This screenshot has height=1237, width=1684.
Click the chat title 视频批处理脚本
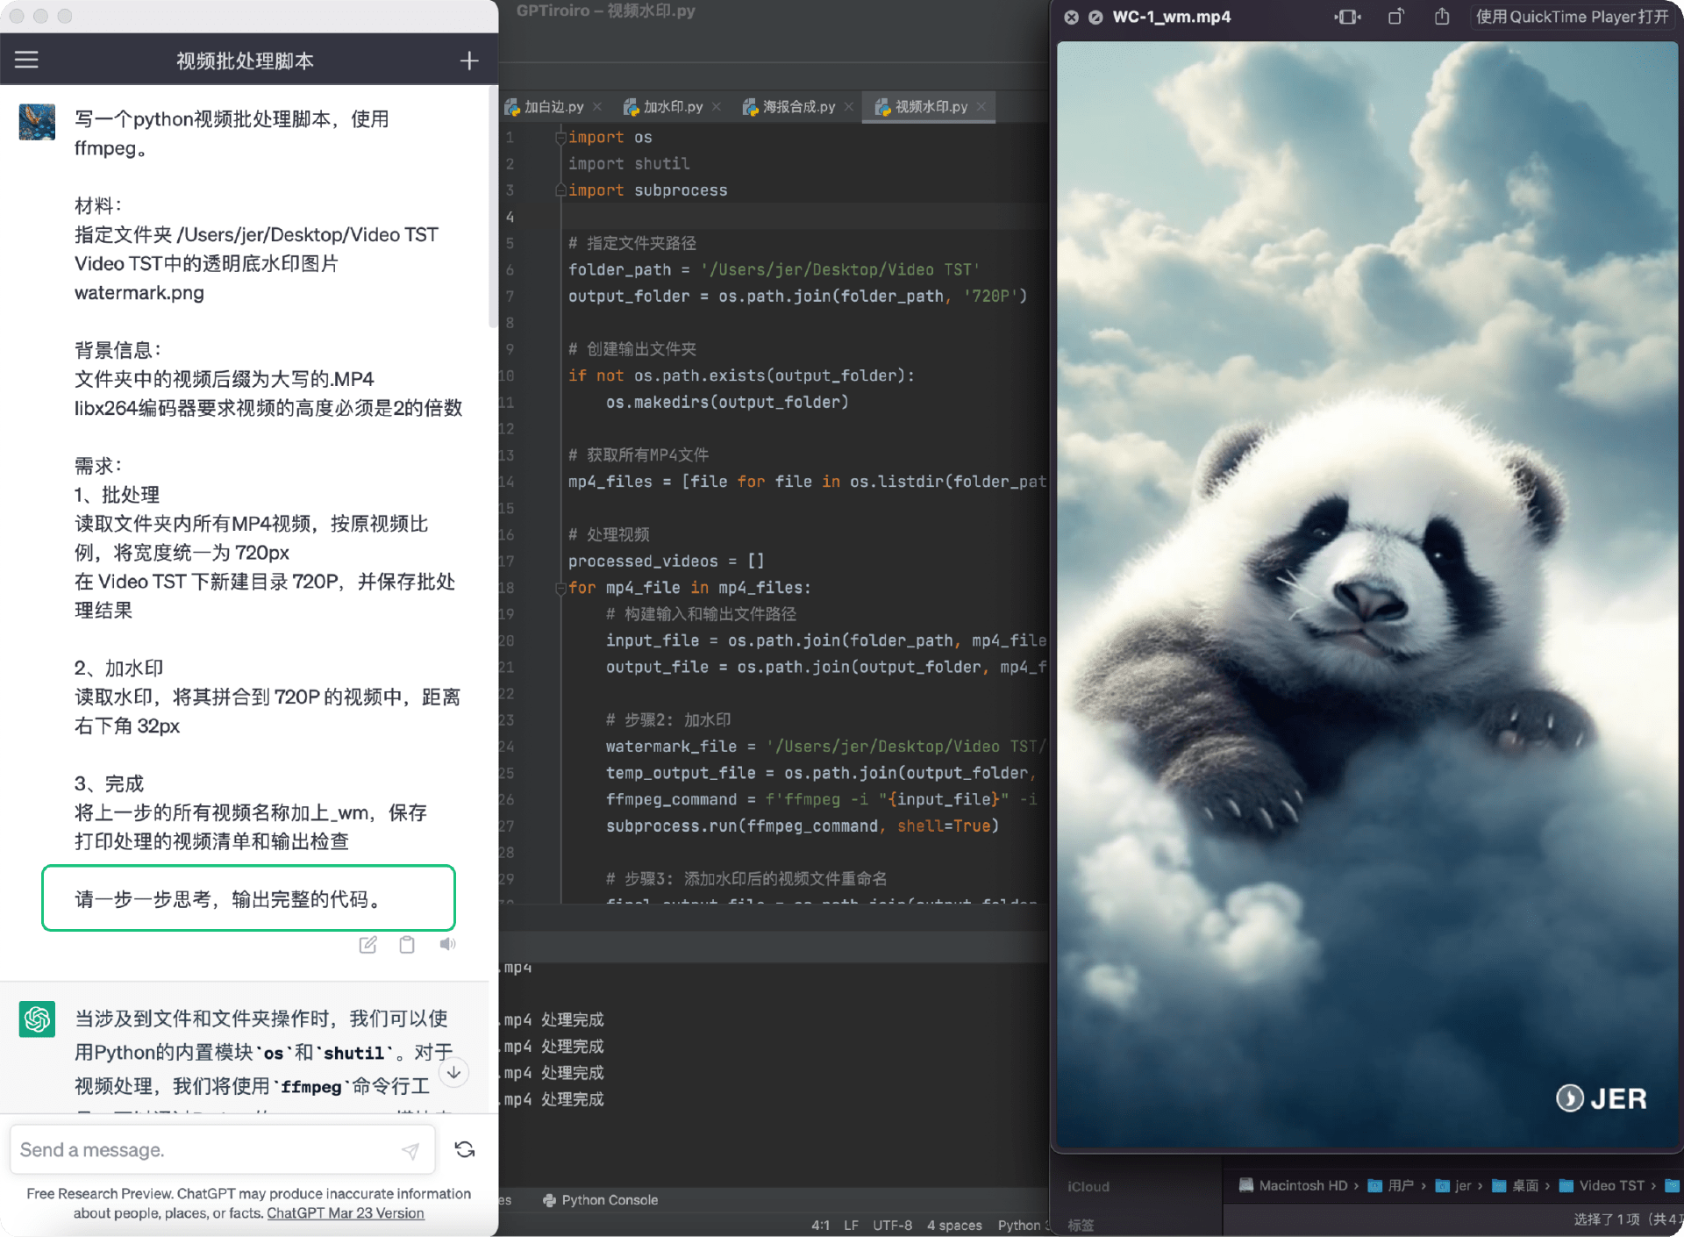click(245, 61)
